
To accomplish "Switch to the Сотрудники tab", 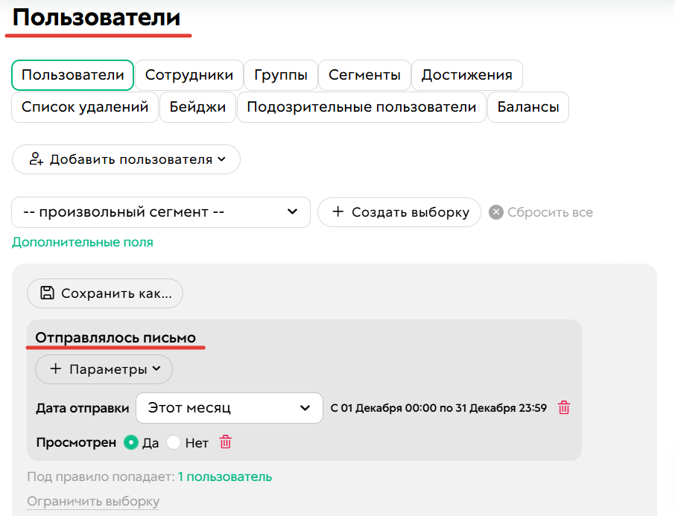I will (x=190, y=75).
